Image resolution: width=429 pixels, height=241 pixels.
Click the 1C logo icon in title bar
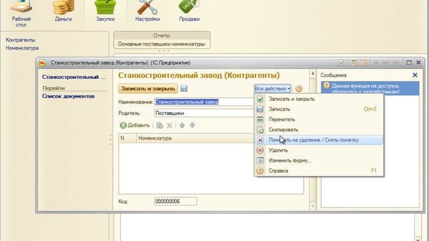click(x=42, y=63)
